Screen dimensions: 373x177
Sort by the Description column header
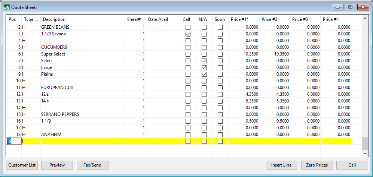pyautogui.click(x=54, y=19)
